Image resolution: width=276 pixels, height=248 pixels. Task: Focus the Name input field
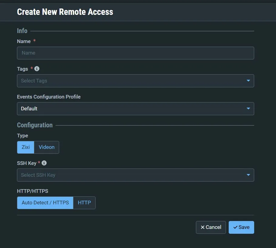(x=136, y=53)
